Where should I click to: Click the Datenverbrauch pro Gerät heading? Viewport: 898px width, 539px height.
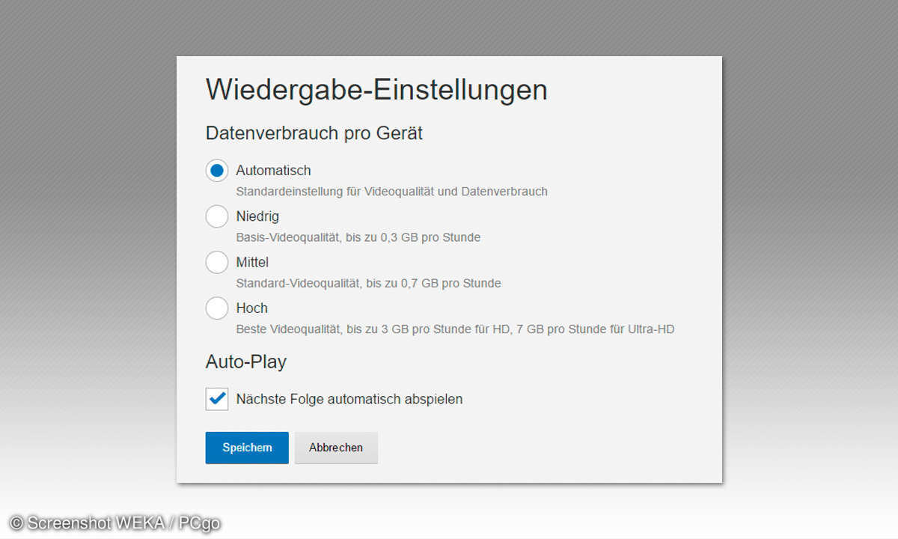pos(314,134)
